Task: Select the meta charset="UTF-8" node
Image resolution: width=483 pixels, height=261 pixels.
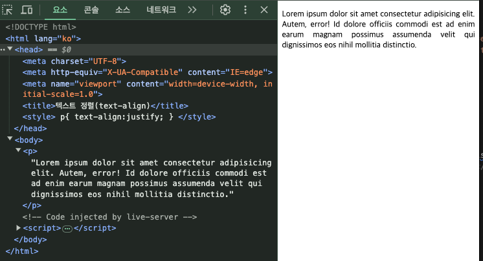Action: click(74, 61)
